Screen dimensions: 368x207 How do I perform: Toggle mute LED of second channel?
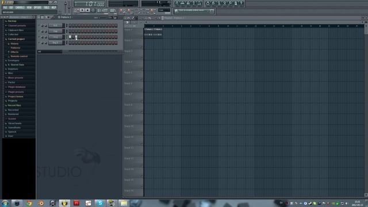point(39,31)
